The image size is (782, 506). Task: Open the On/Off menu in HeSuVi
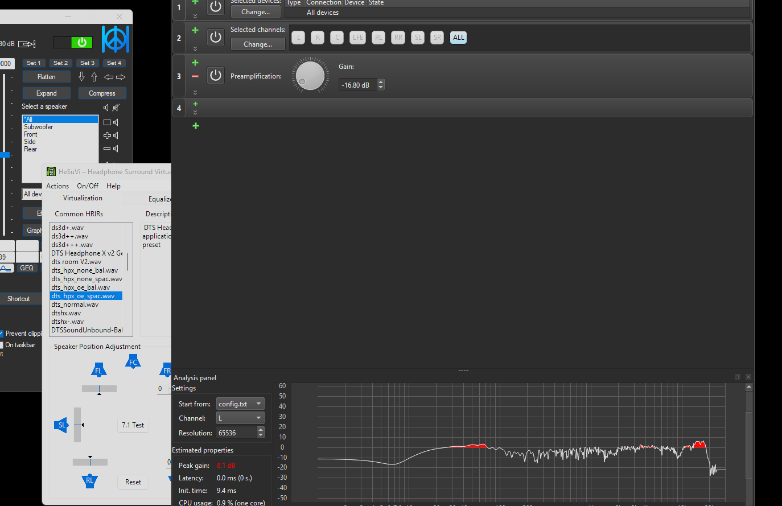[x=88, y=186]
